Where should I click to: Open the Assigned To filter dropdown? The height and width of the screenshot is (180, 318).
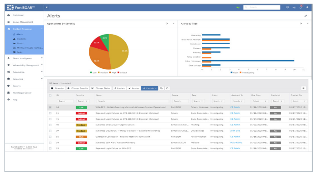[x=238, y=101]
